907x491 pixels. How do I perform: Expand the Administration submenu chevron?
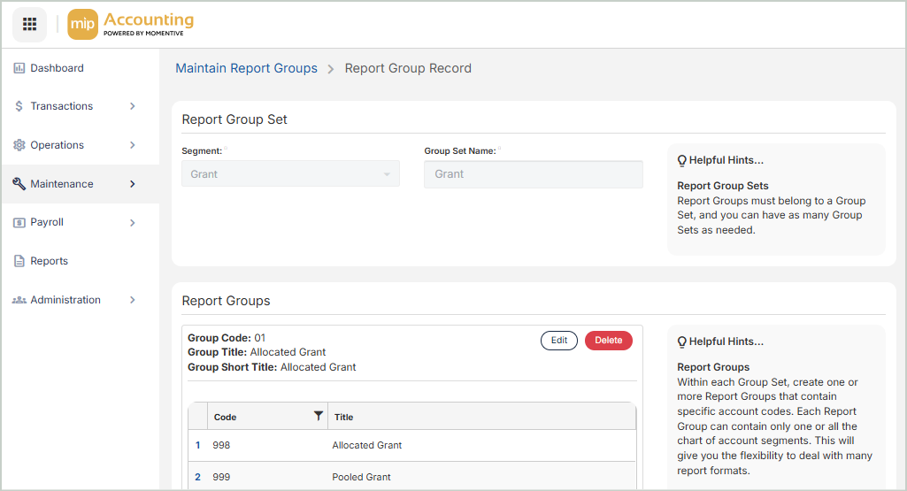(133, 300)
